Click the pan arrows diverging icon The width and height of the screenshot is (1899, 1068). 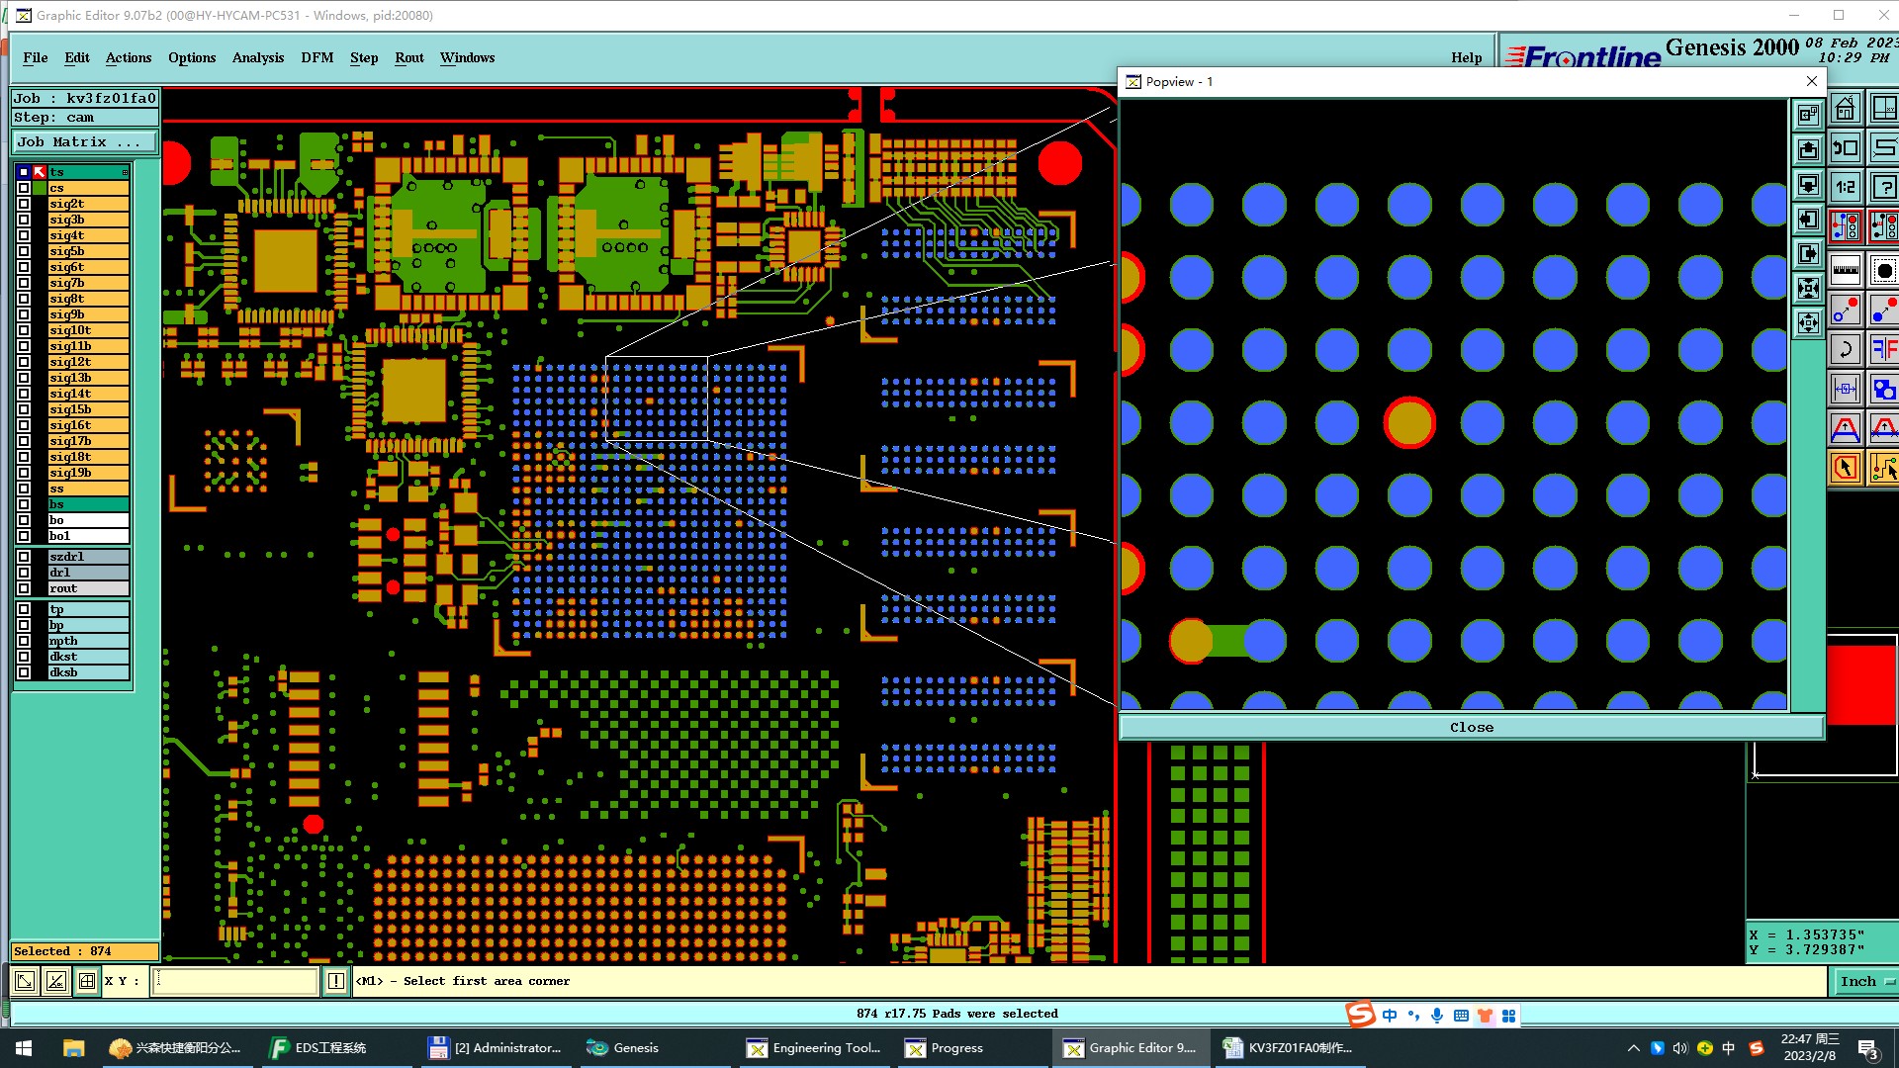point(1808,322)
